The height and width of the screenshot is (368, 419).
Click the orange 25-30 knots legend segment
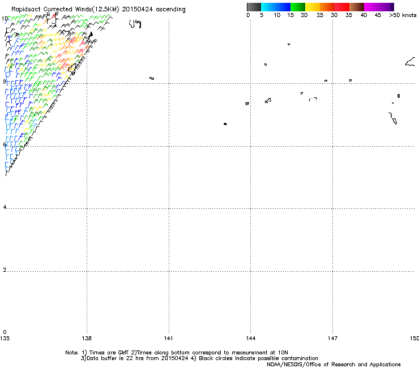point(327,7)
